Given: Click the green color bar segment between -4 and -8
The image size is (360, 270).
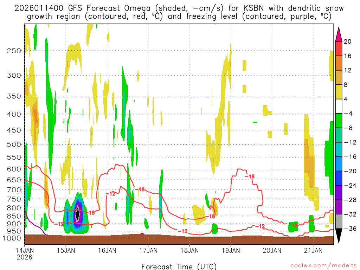Looking at the screenshot, I should (x=339, y=121).
